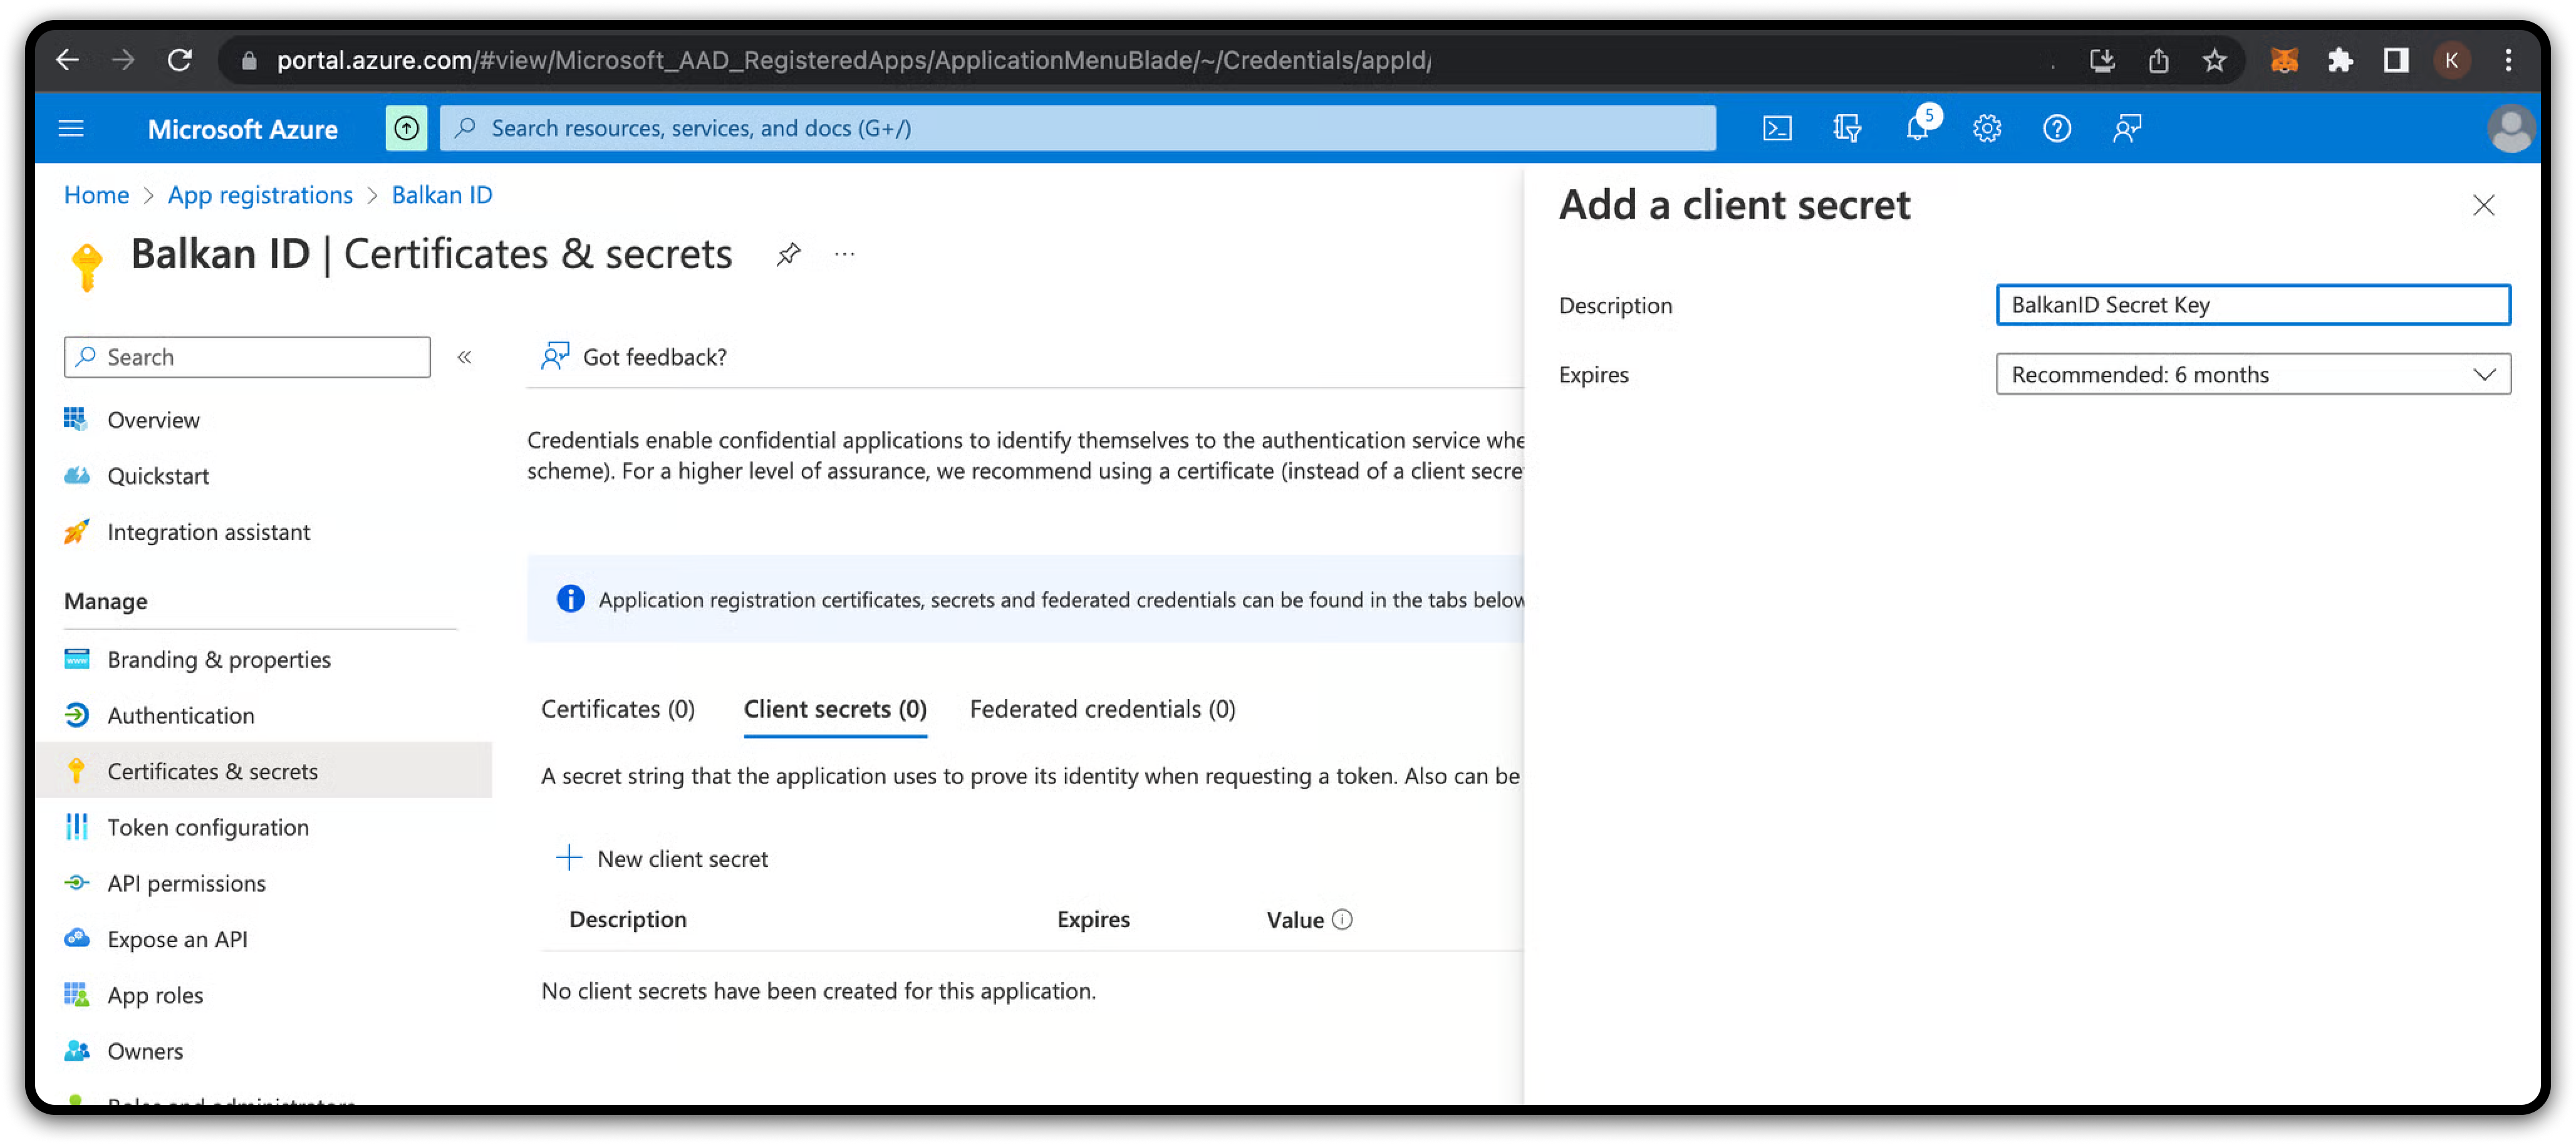This screenshot has height=1145, width=2576.
Task: Open the more options ellipsis menu
Action: [x=845, y=254]
